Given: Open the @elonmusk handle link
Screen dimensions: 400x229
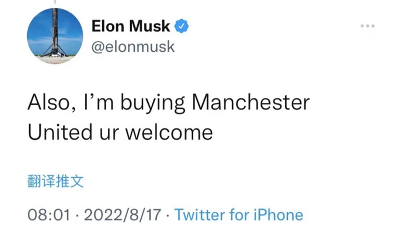Looking at the screenshot, I should [x=133, y=47].
